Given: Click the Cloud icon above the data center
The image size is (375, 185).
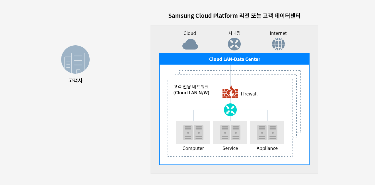Looking at the screenshot, I should (x=190, y=44).
